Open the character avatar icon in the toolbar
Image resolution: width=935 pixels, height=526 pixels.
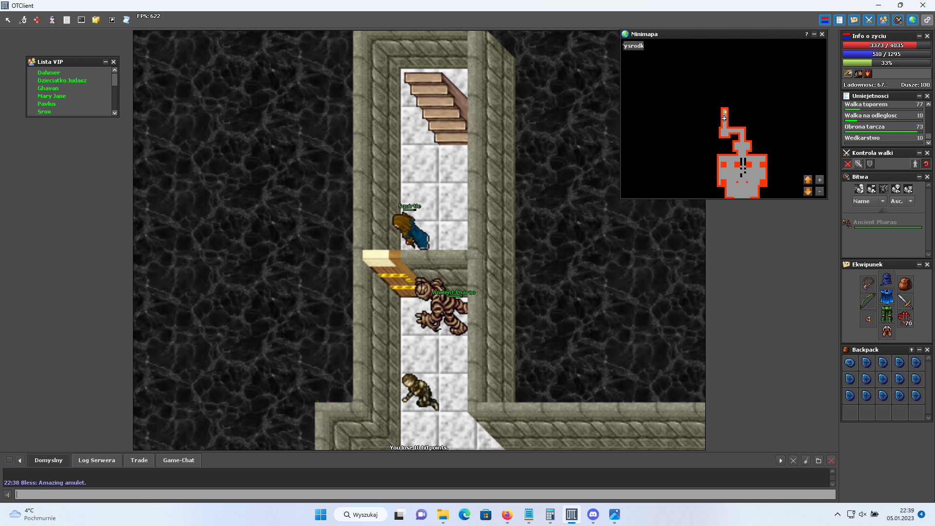click(x=52, y=20)
